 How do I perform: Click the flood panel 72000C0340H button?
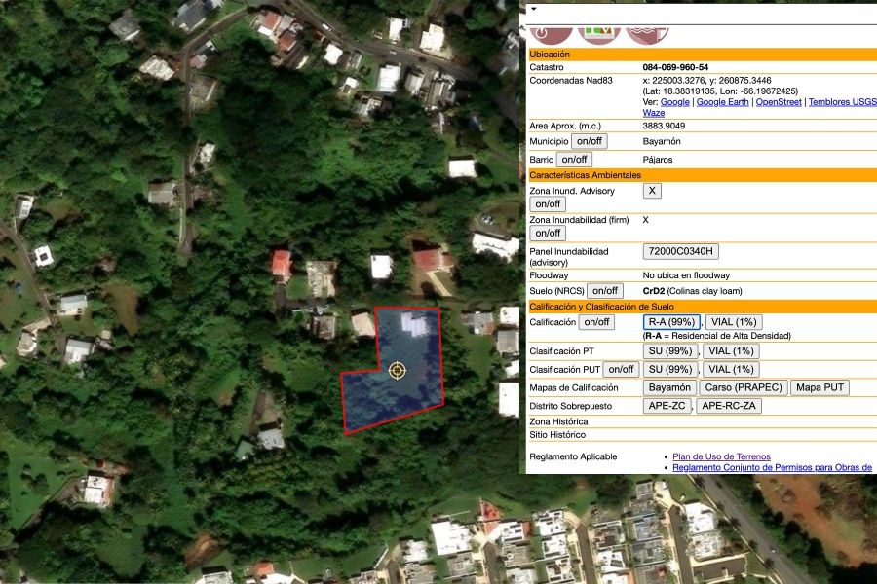680,252
